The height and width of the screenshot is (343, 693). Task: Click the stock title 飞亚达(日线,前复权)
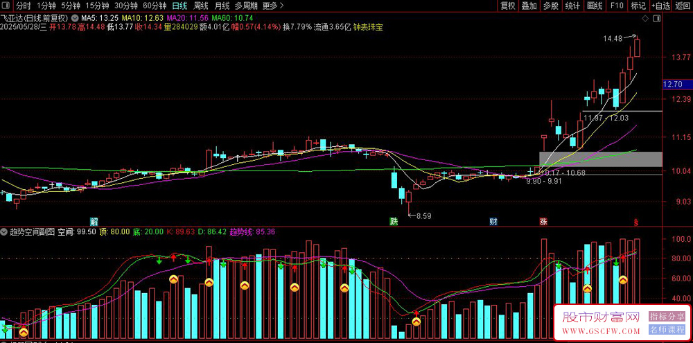(x=35, y=19)
